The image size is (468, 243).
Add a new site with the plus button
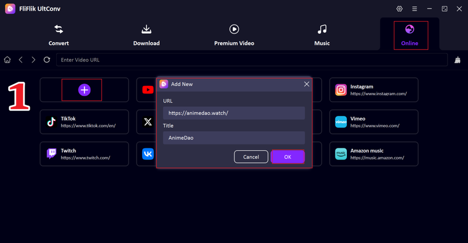(x=84, y=90)
